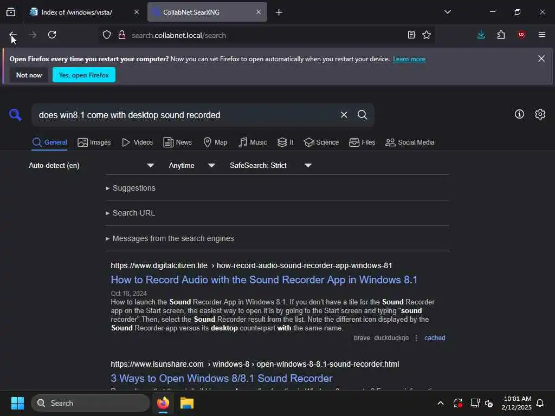The width and height of the screenshot is (555, 416).
Task: Switch to the Files category
Action: (x=362, y=142)
